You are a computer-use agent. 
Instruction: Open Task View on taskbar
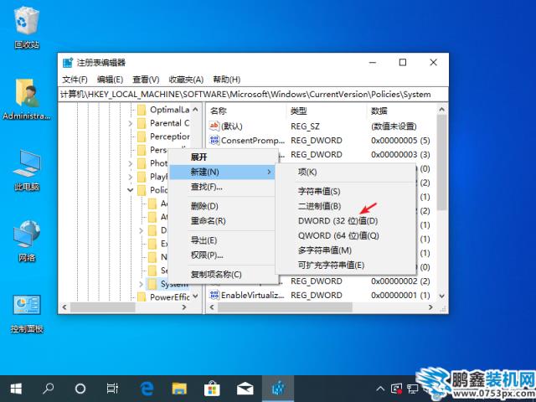point(112,389)
